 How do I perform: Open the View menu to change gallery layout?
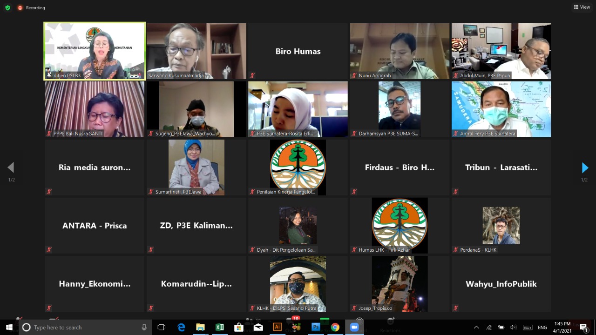pyautogui.click(x=582, y=7)
